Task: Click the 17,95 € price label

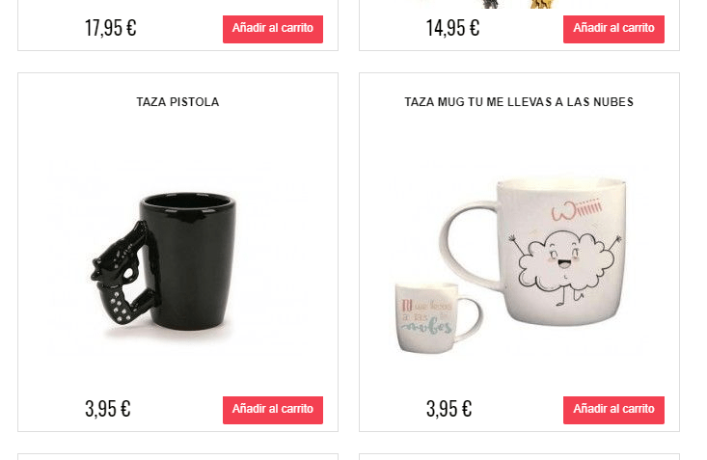Action: tap(111, 28)
